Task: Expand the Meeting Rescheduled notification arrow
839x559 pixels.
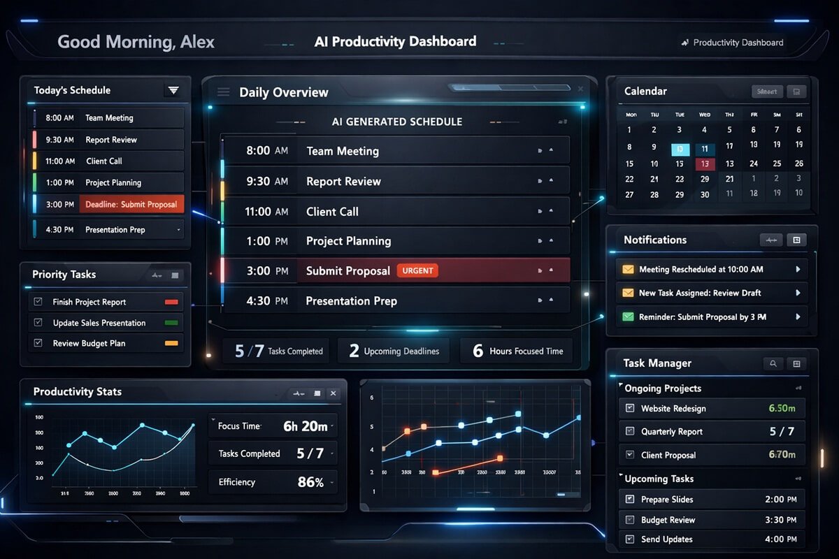Action: pos(798,269)
